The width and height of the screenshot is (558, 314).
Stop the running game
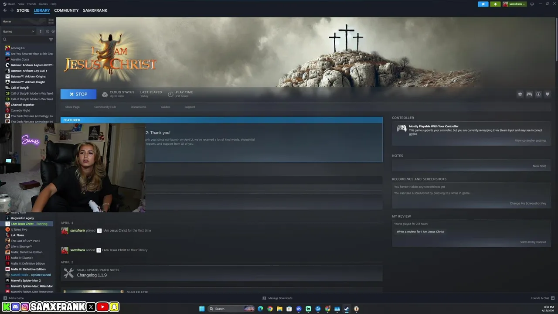click(x=78, y=94)
